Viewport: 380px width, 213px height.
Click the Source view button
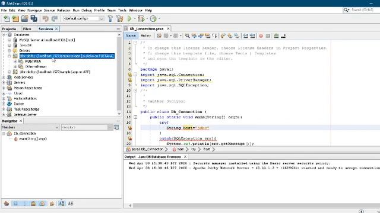131,35
